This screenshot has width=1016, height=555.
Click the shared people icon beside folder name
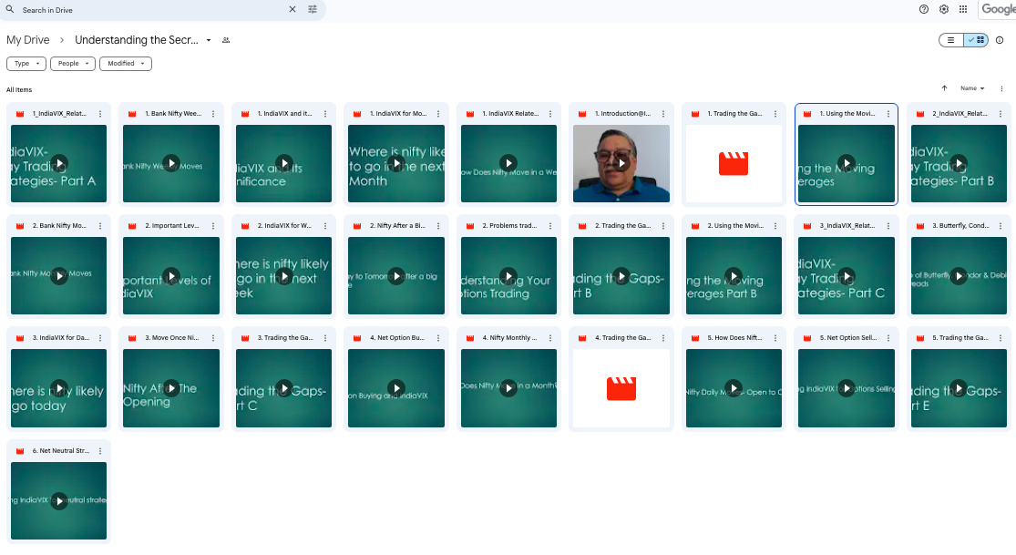(226, 40)
